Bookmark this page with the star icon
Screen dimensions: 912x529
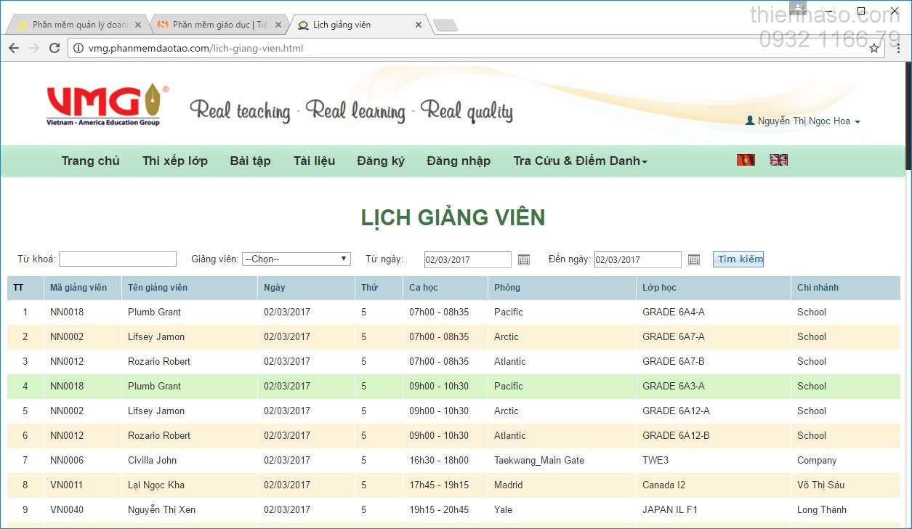[x=874, y=48]
